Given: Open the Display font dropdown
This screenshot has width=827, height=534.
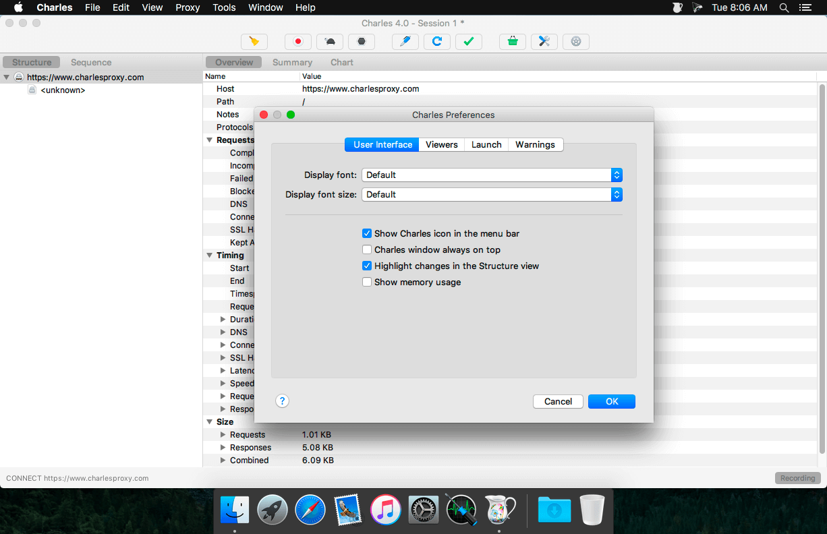Looking at the screenshot, I should 492,175.
